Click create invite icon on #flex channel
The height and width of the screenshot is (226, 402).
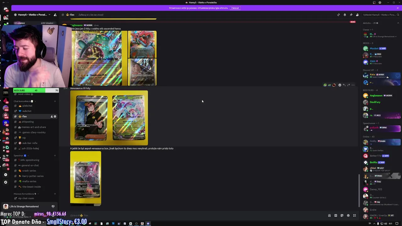(x=52, y=116)
